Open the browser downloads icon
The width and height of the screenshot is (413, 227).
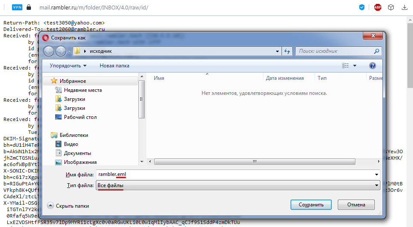click(404, 7)
